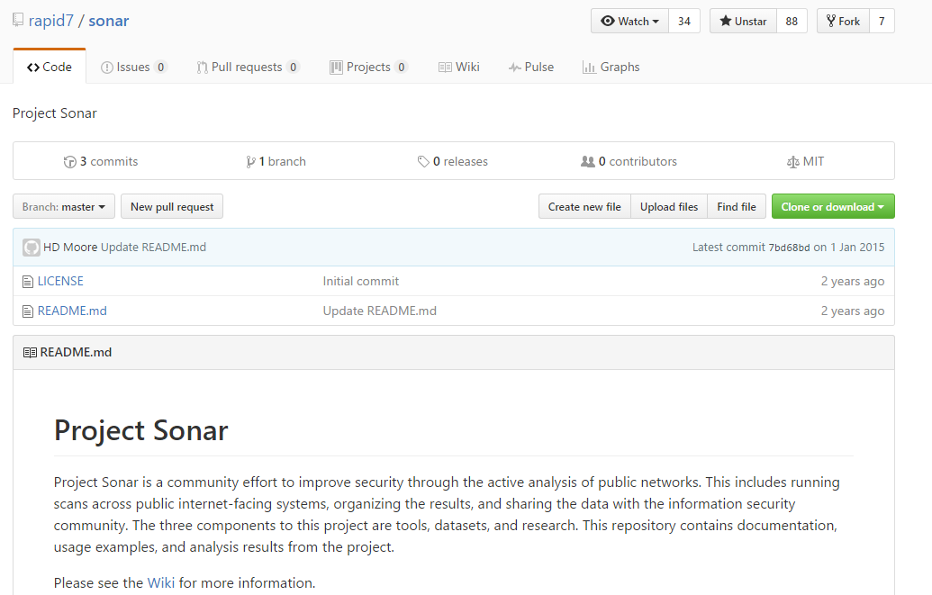Click the Upload files button

tap(668, 207)
